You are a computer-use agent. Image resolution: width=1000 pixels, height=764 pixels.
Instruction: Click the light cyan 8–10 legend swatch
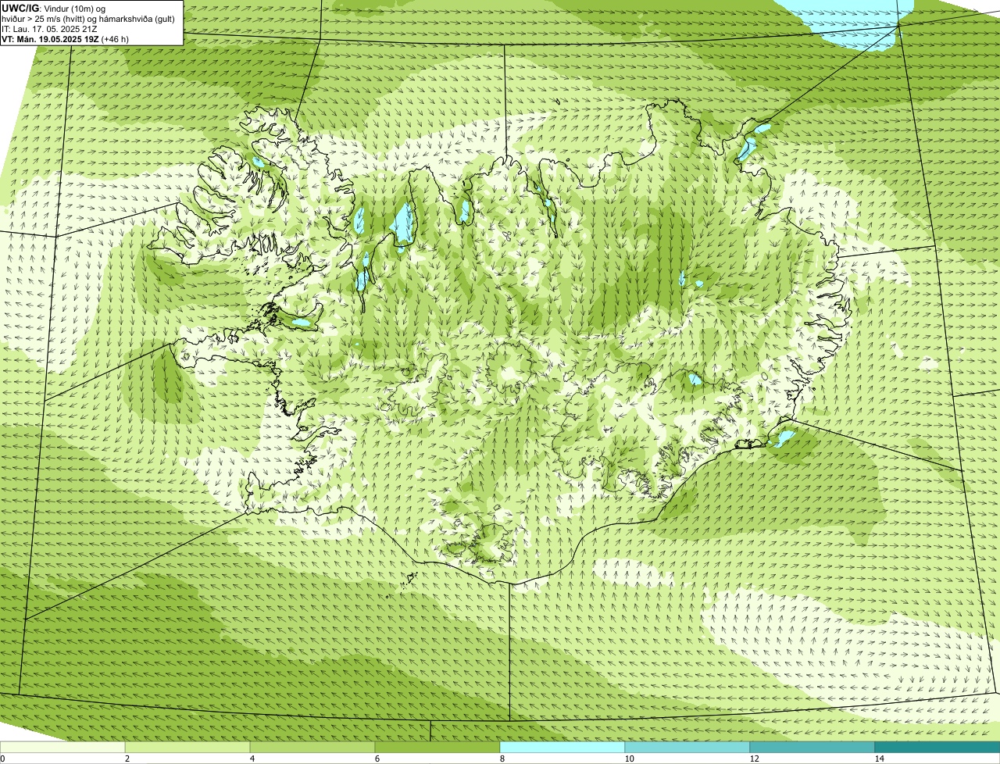tap(562, 747)
